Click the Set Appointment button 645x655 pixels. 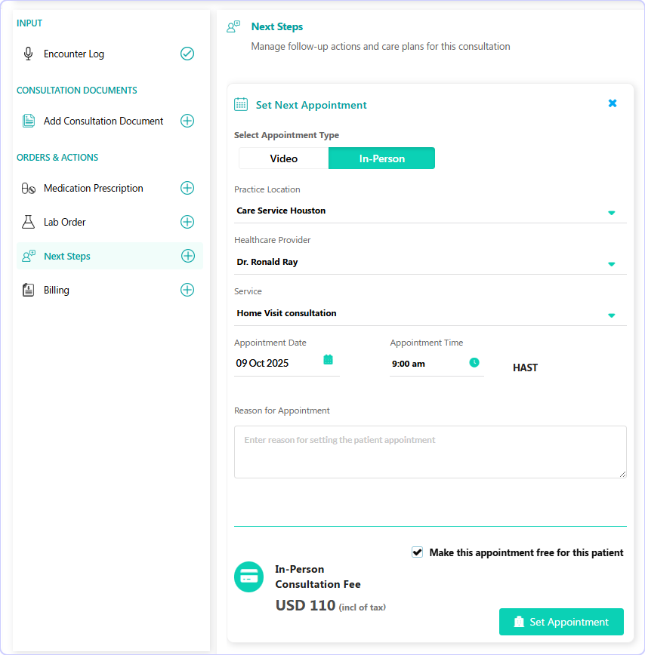tap(561, 622)
